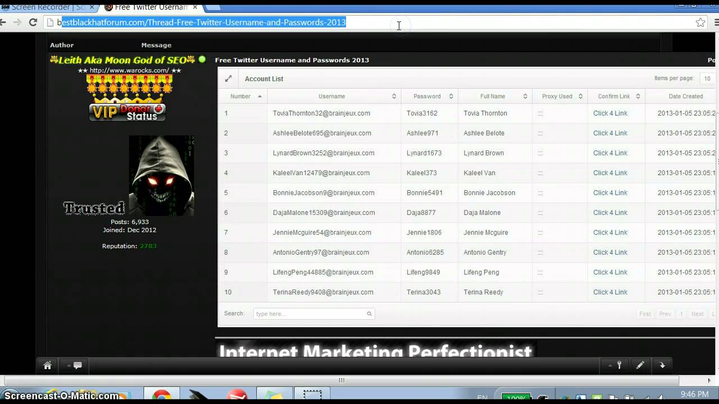
Task: Click the Home icon in bottom bar
Action: [47, 365]
